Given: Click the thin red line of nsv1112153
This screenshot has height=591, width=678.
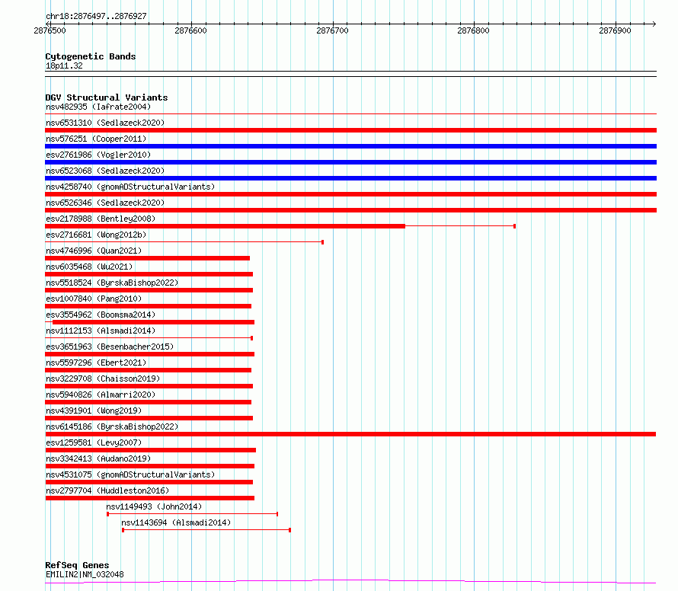Looking at the screenshot, I should point(149,338).
